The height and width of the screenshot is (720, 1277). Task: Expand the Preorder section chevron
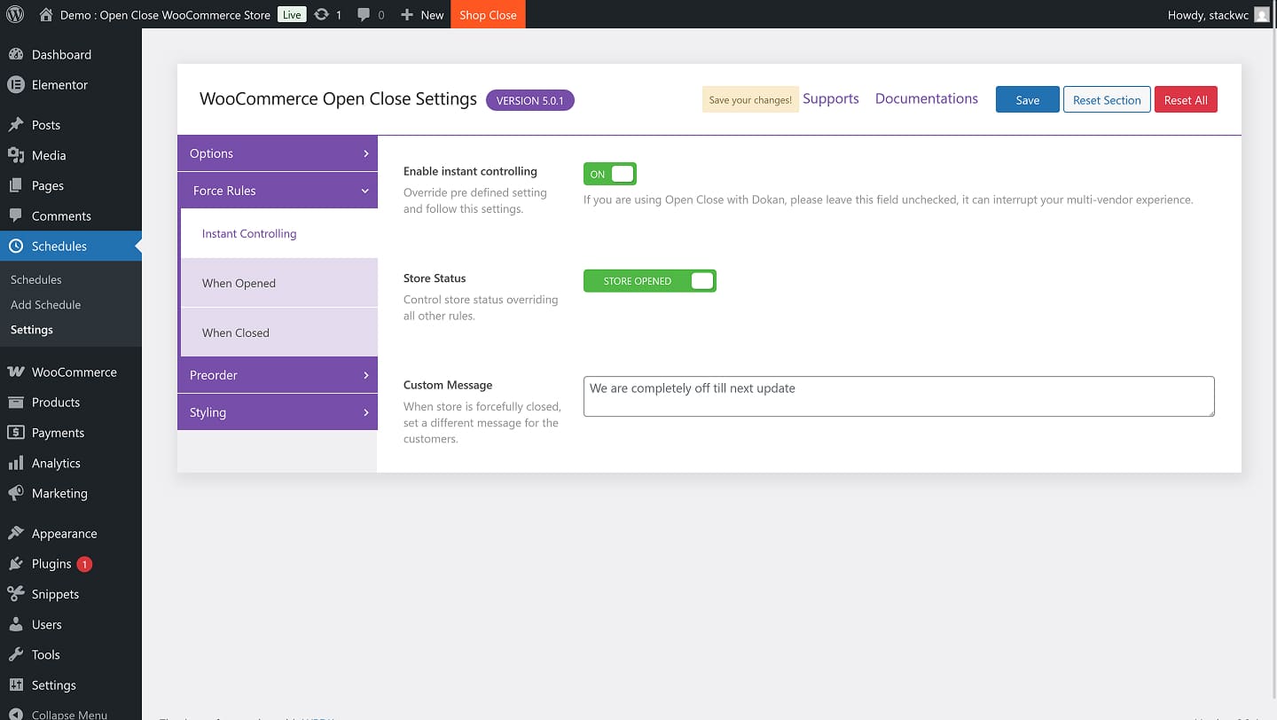(365, 375)
